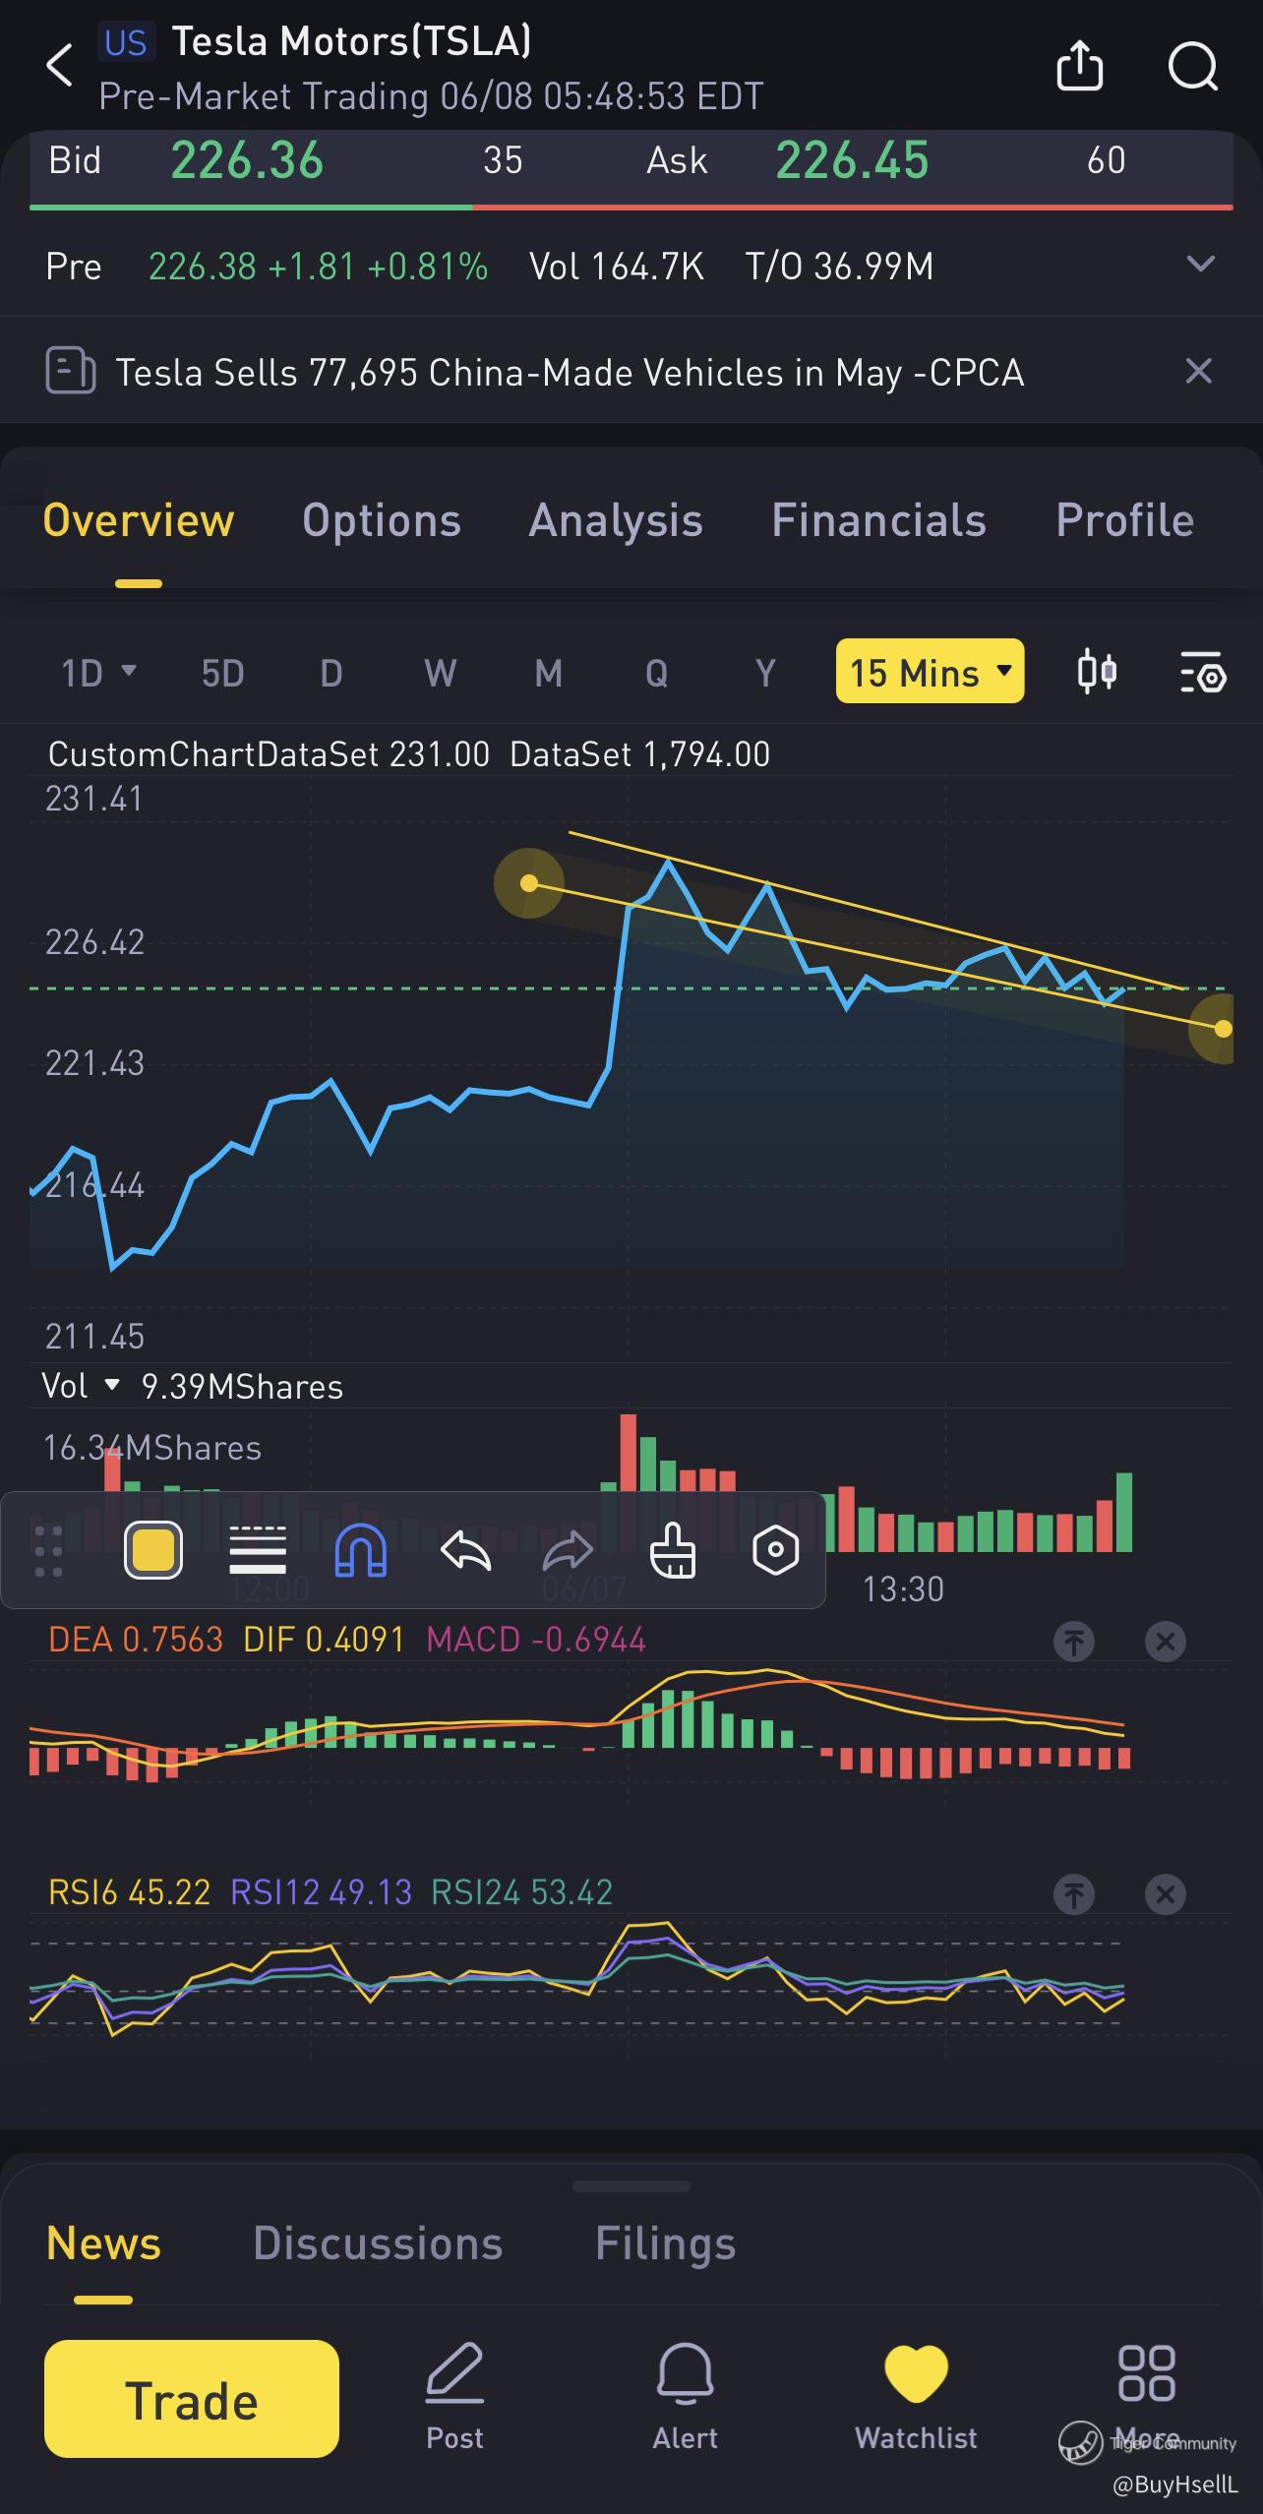Tap the share icon at top
Viewport: 1263px width, 2514px height.
point(1079,67)
